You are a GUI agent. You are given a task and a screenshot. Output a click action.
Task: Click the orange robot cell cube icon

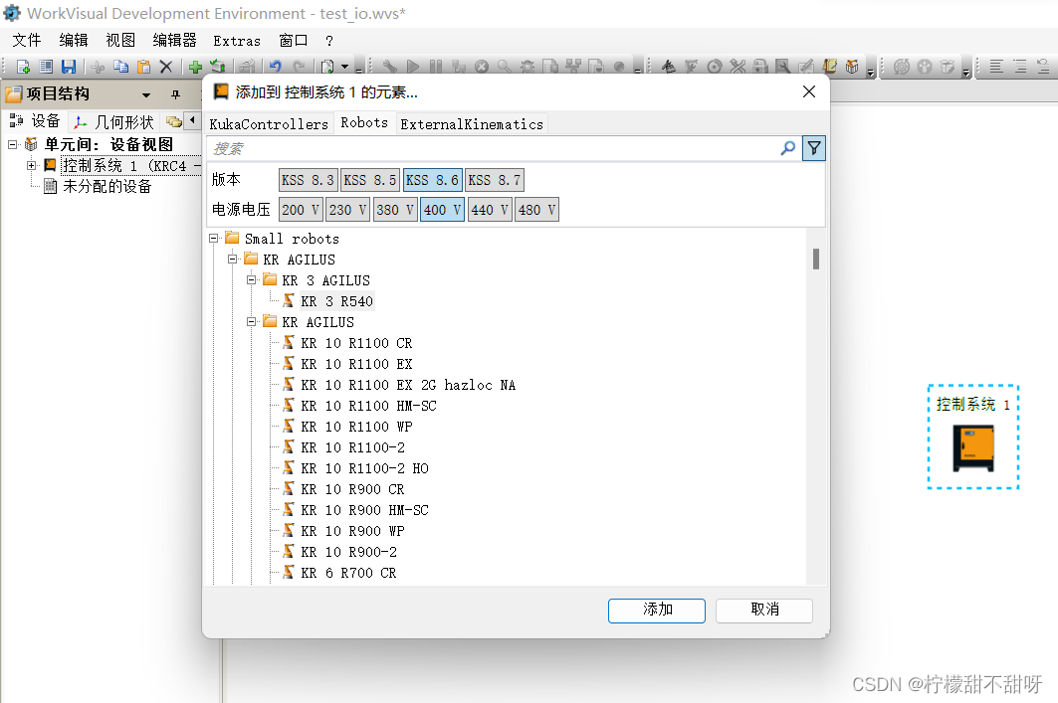click(852, 67)
